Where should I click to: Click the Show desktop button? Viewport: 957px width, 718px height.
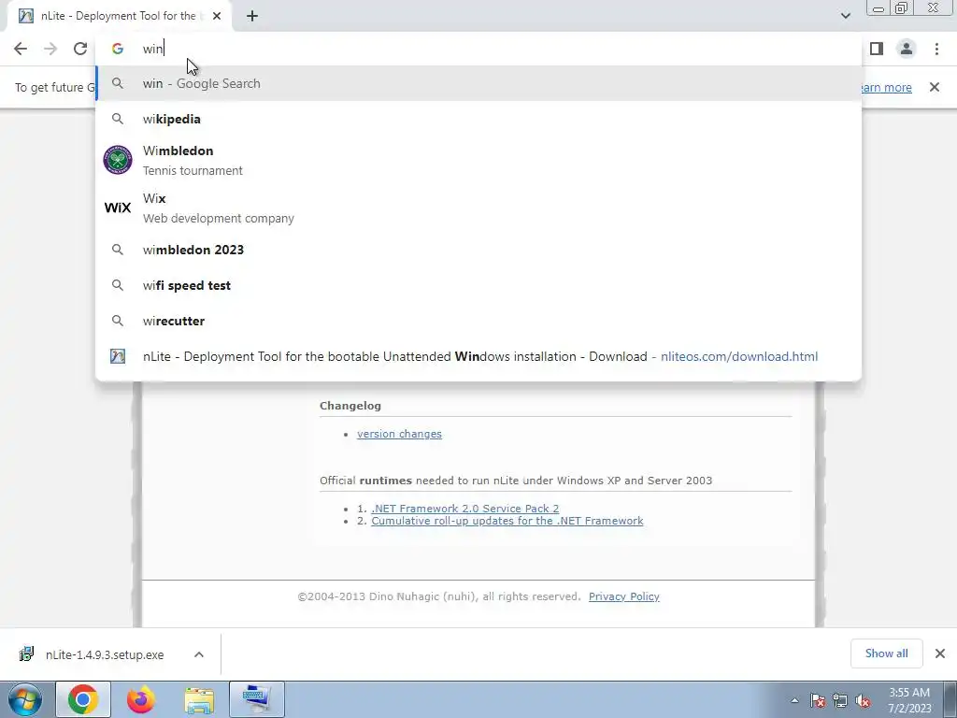point(950,700)
